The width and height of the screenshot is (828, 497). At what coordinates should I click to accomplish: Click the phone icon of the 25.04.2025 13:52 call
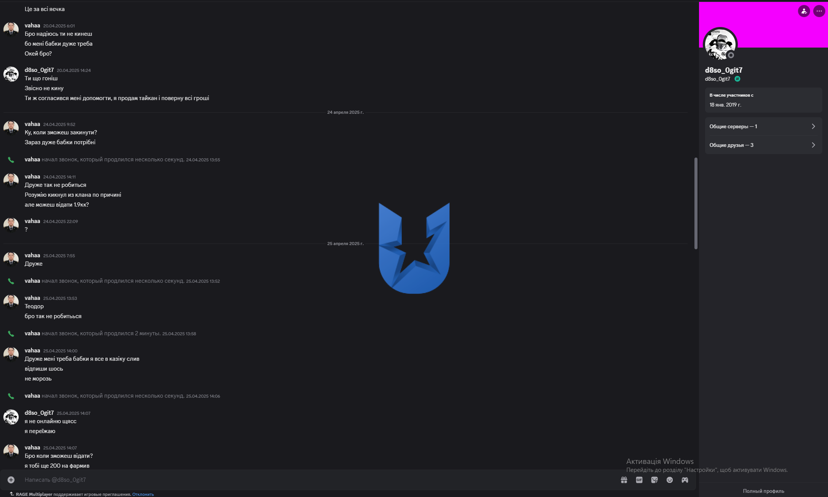pyautogui.click(x=11, y=281)
